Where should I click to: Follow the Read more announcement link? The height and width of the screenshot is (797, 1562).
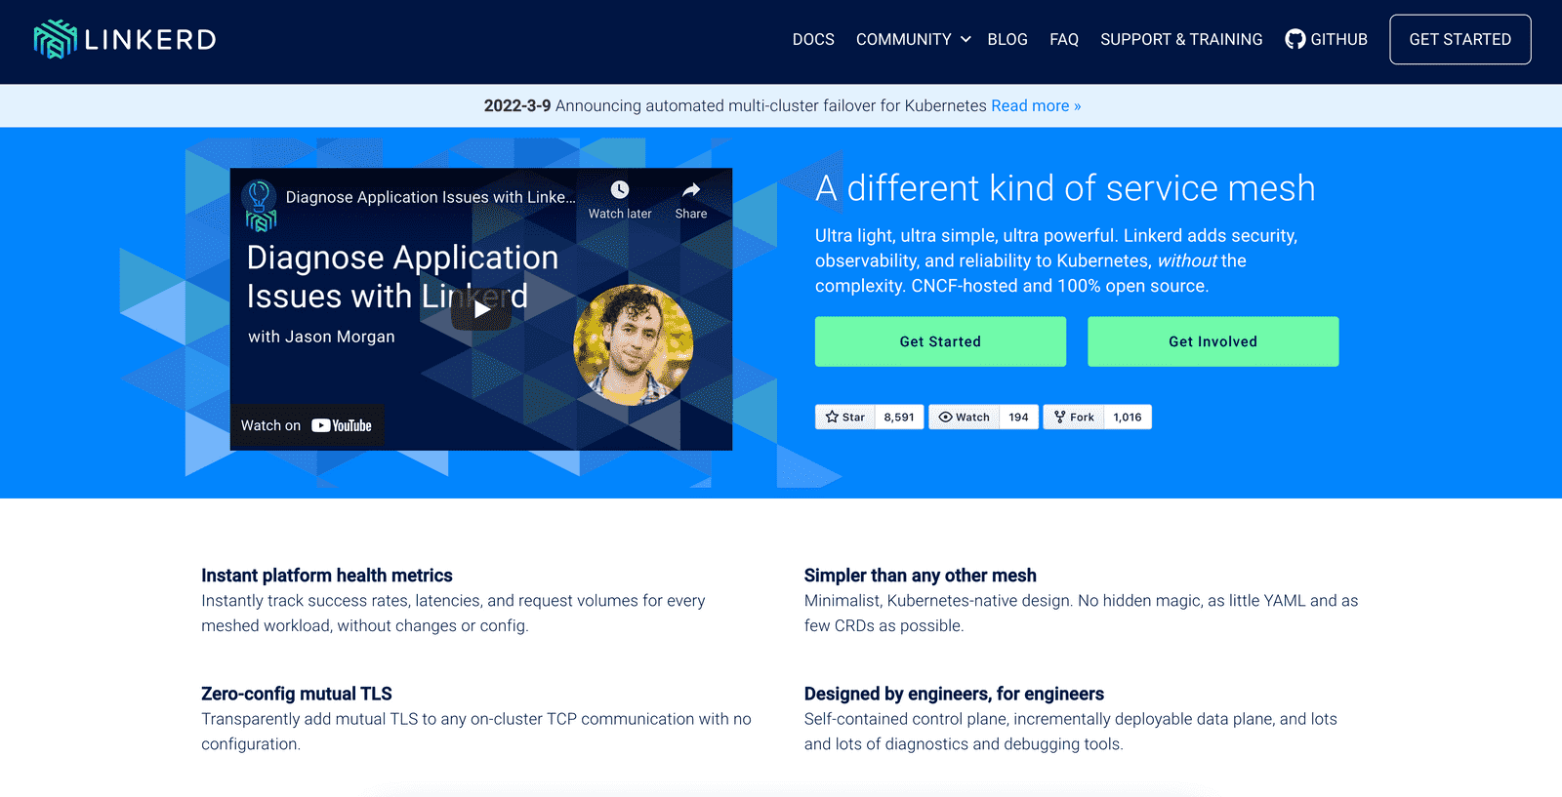click(x=1036, y=105)
